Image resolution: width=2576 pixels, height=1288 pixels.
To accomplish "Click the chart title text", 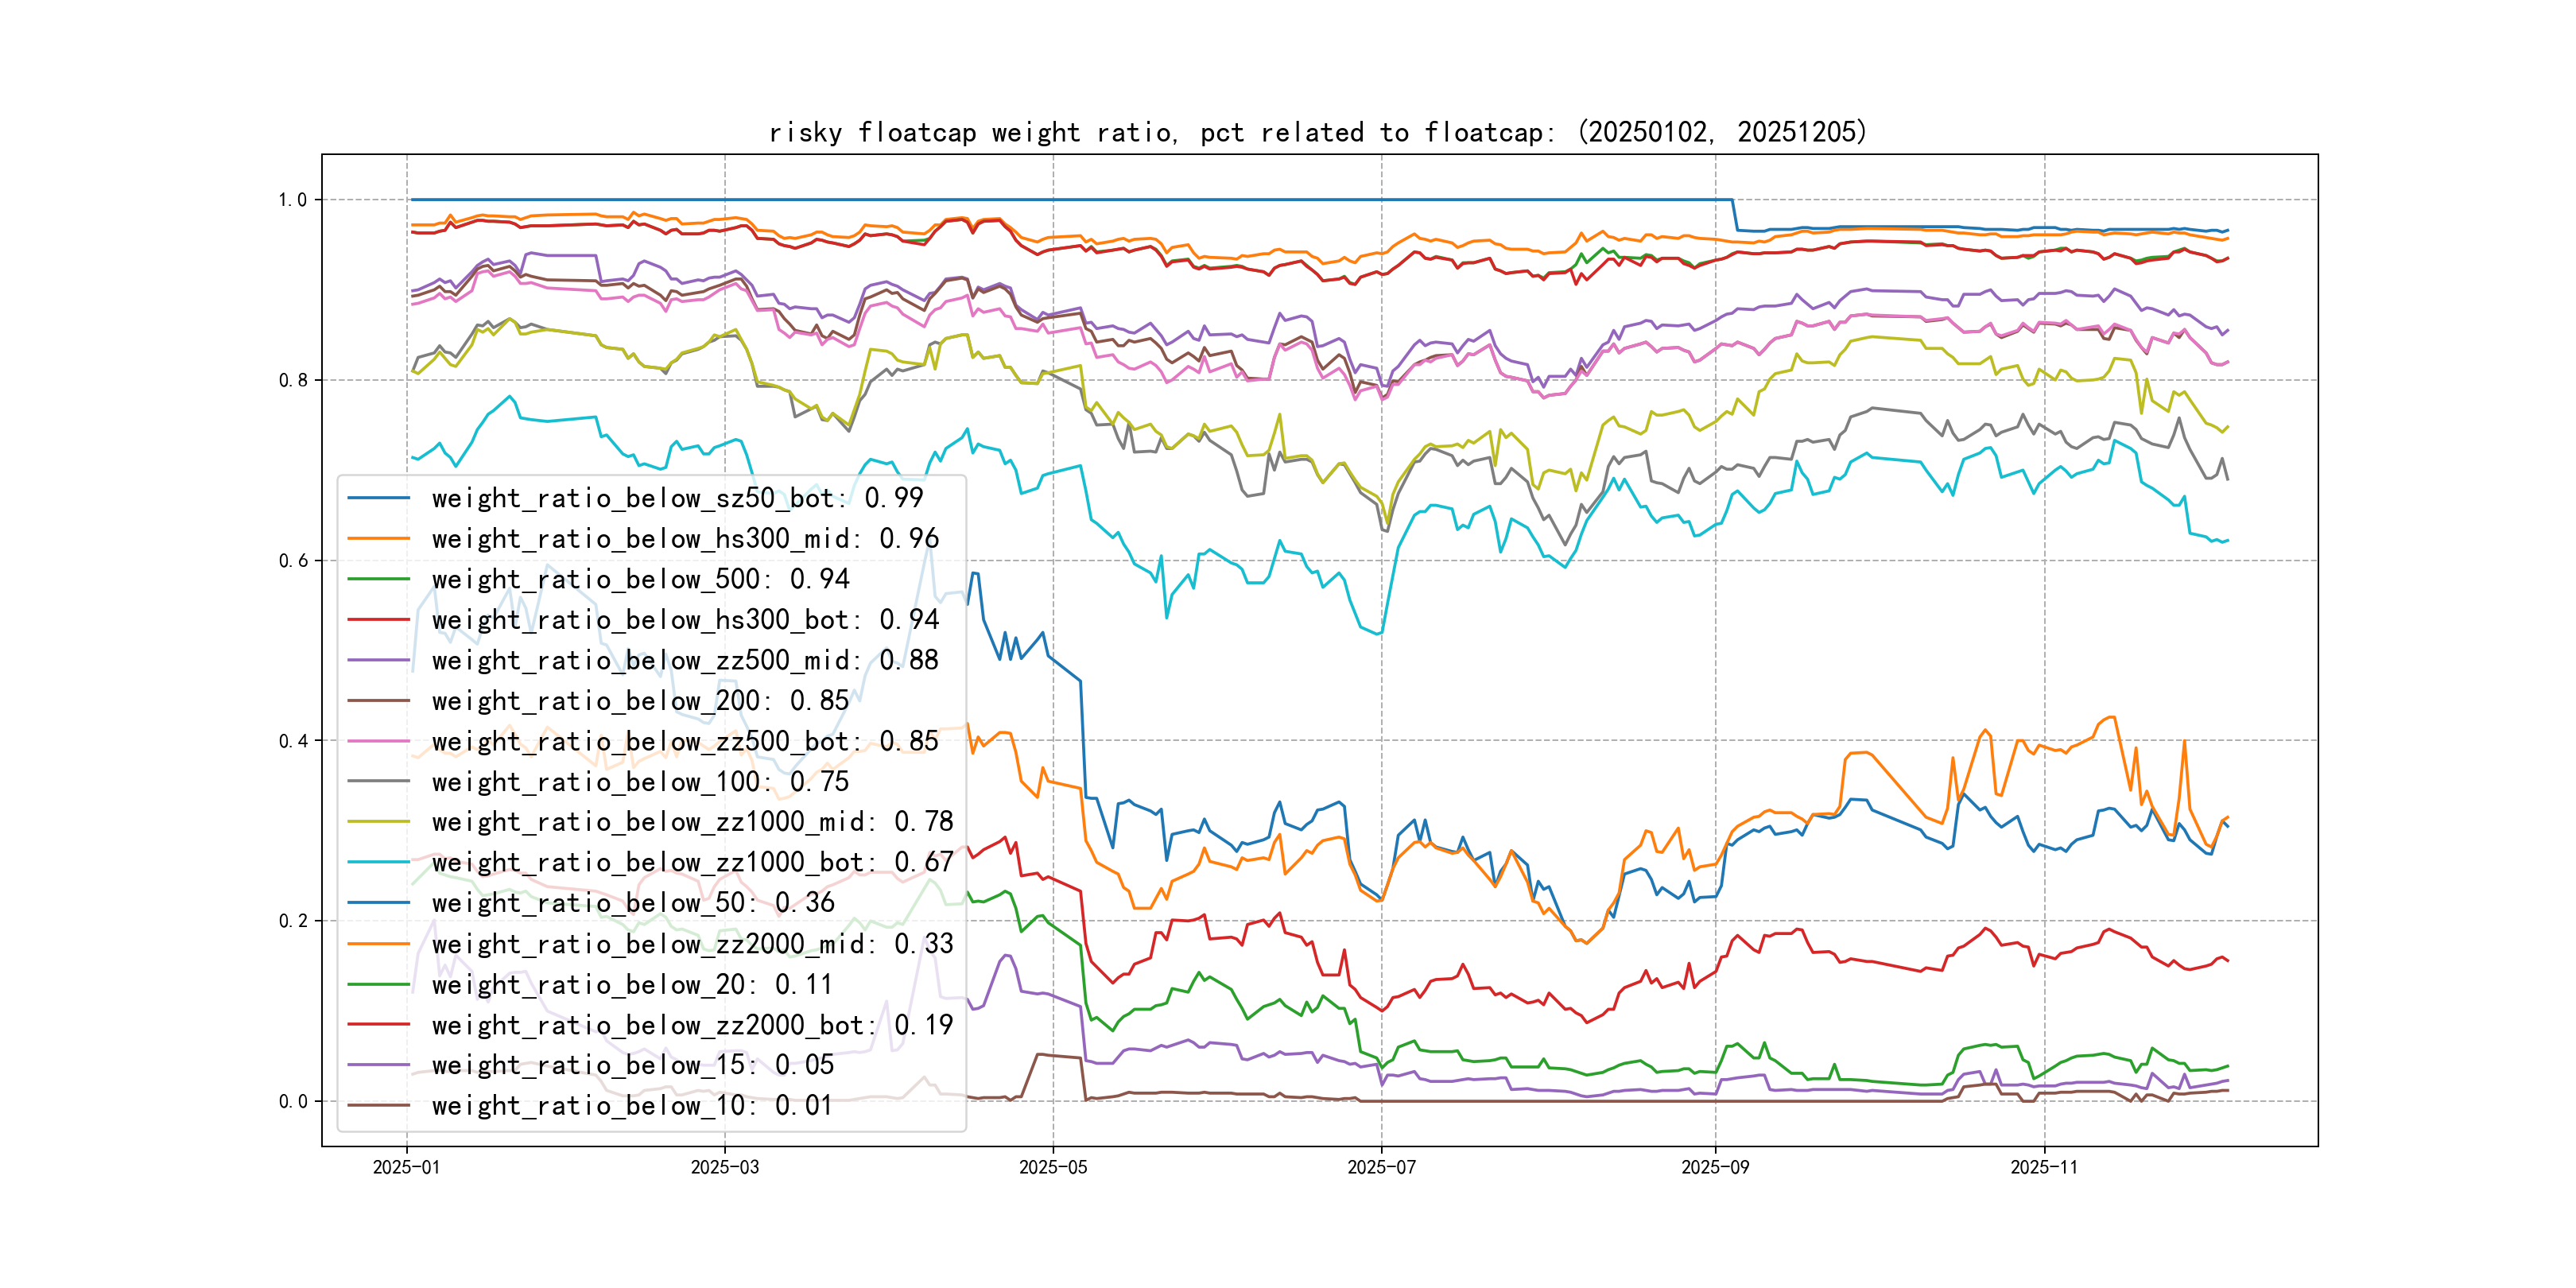I will tap(1317, 132).
